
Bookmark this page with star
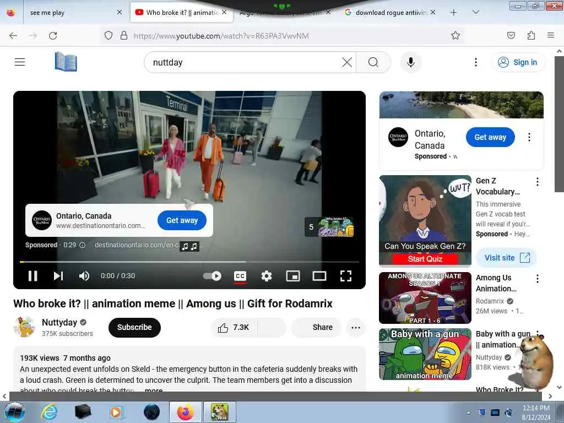click(x=455, y=35)
